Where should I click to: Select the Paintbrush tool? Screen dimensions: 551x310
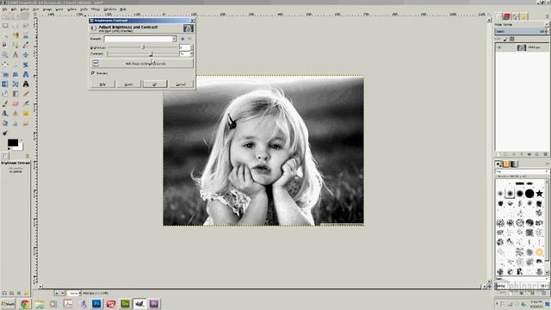click(x=5, y=103)
